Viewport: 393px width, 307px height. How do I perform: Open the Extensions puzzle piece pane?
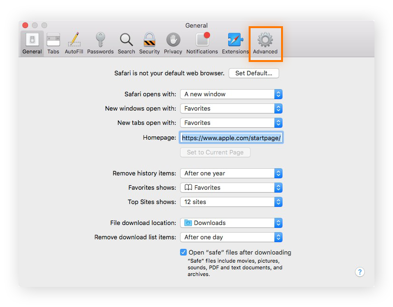click(235, 44)
